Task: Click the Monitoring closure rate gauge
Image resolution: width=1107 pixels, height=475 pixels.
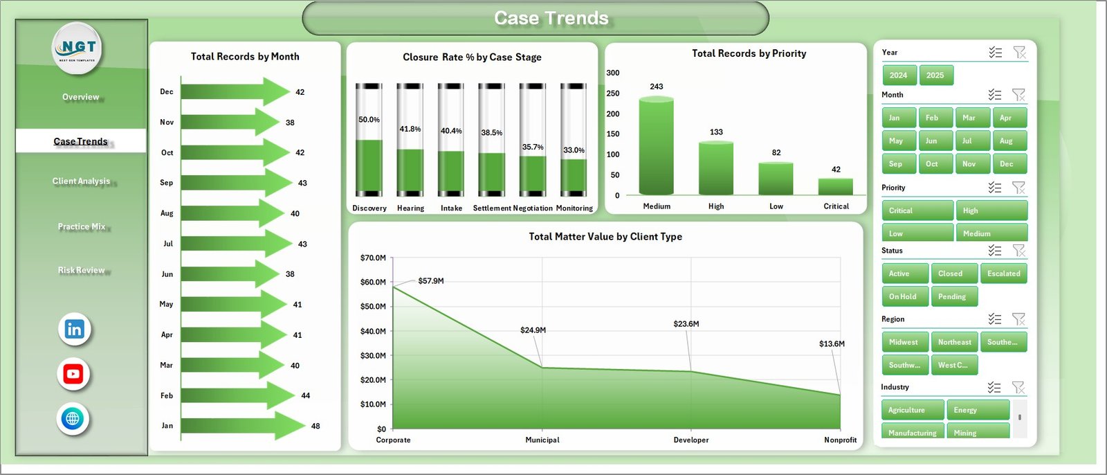Action: [574, 141]
